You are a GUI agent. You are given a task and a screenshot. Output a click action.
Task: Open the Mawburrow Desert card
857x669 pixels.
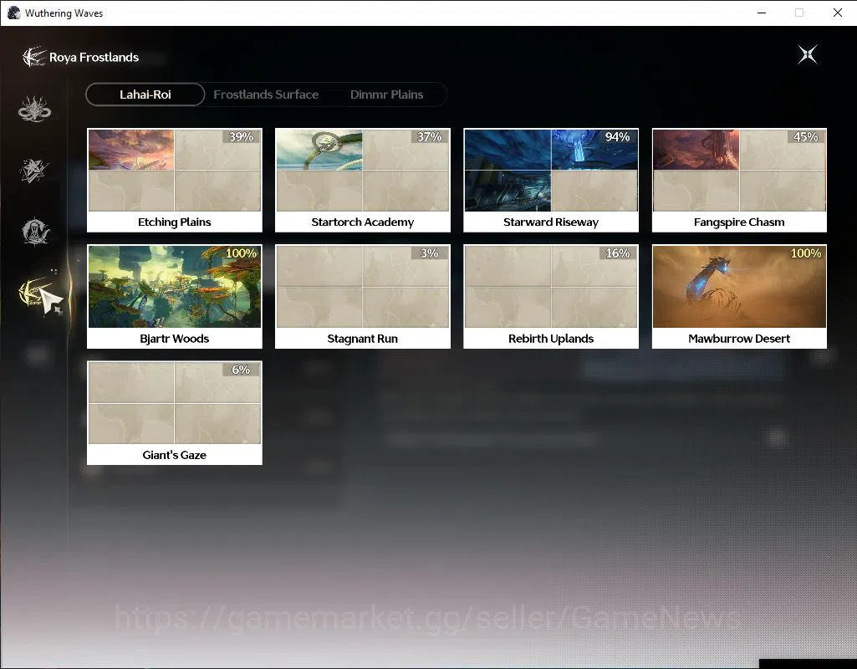pos(739,297)
